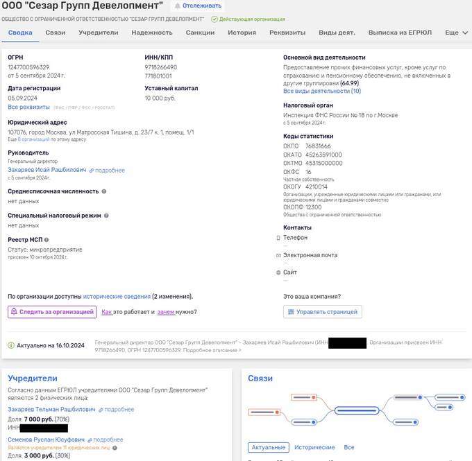Open Все виды деятельности (10) link
The image size is (472, 461).
322,91
